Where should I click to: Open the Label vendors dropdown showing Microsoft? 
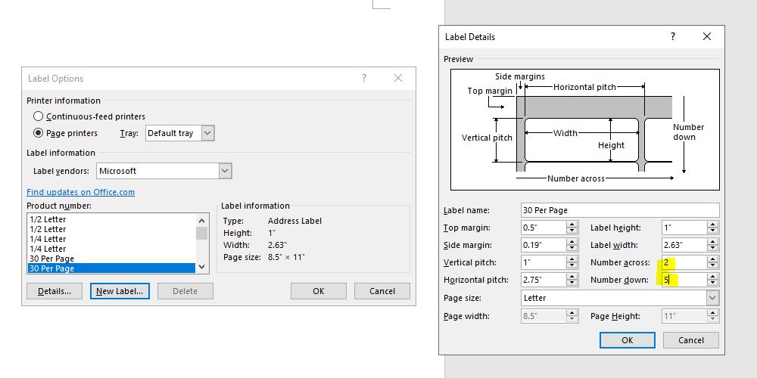pyautogui.click(x=164, y=171)
